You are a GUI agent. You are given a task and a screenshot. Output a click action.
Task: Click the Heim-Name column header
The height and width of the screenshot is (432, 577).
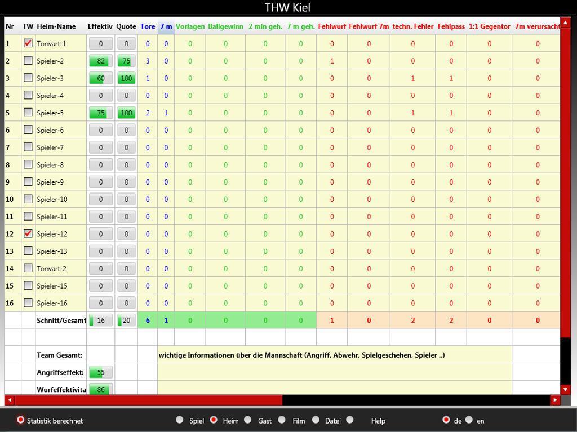[61, 26]
